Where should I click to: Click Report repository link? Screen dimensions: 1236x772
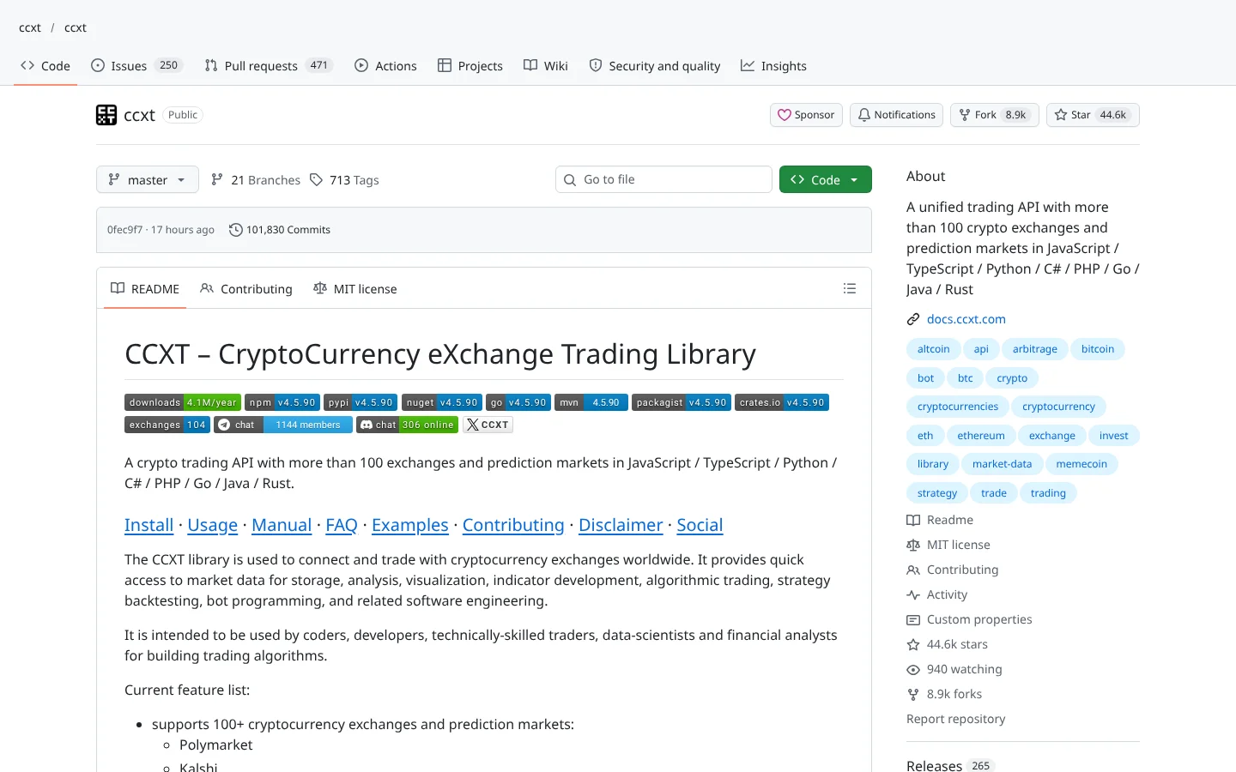point(956,719)
